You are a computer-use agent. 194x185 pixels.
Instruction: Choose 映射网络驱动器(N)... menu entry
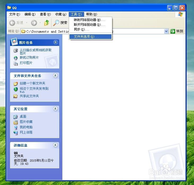(x=90, y=20)
